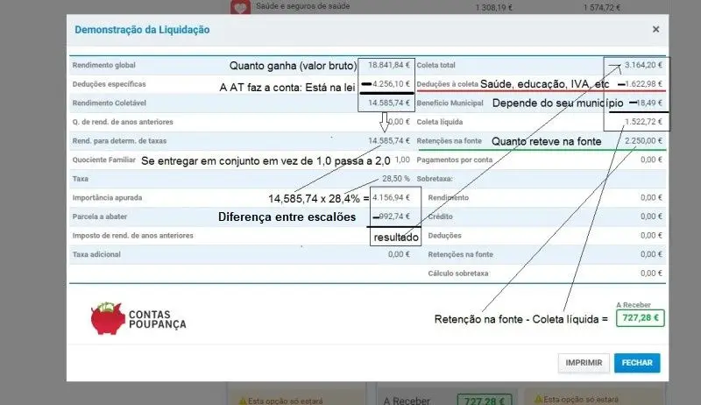Viewport: 701px width, 405px height.
Task: Click the Taxa adicional label
Action: click(x=96, y=254)
